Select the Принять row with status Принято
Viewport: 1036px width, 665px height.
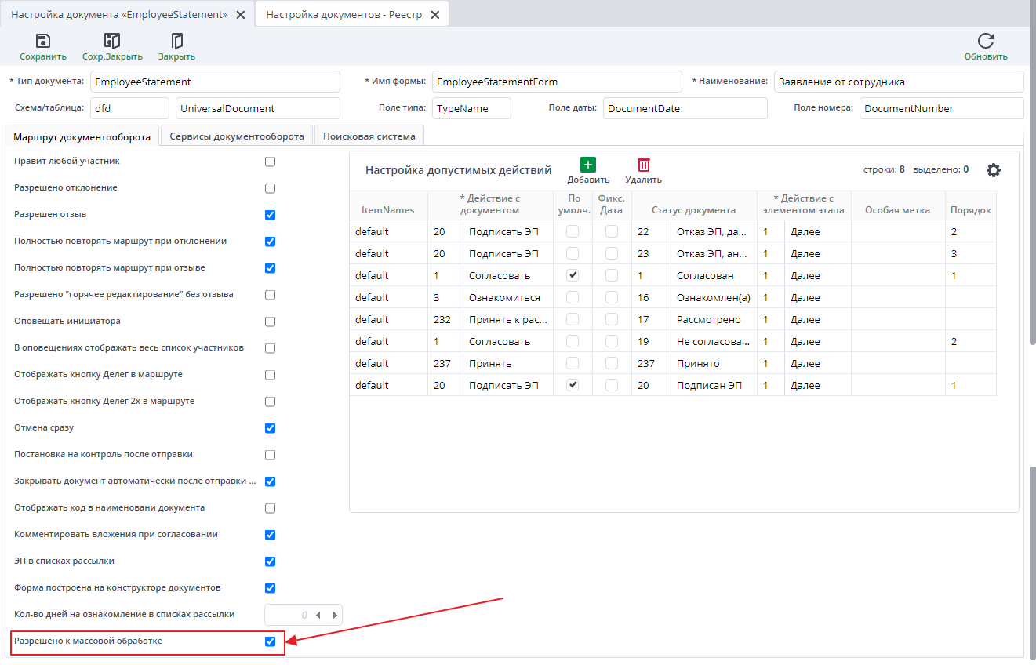[490, 363]
